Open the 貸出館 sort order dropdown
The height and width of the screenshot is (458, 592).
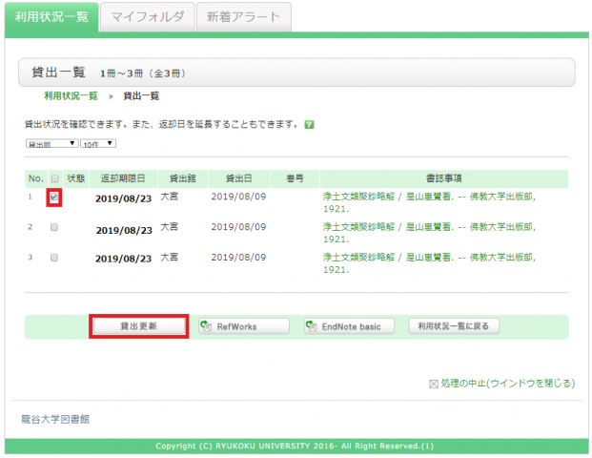pos(51,144)
